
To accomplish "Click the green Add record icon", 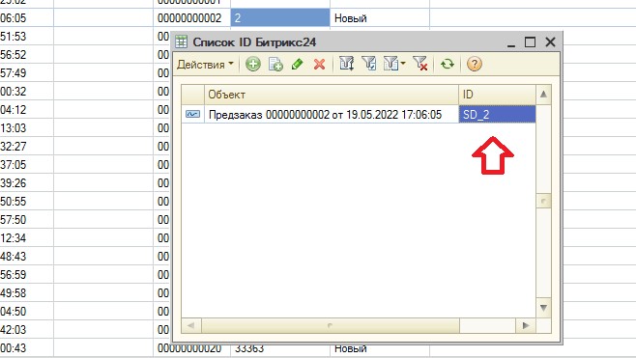I will click(253, 64).
